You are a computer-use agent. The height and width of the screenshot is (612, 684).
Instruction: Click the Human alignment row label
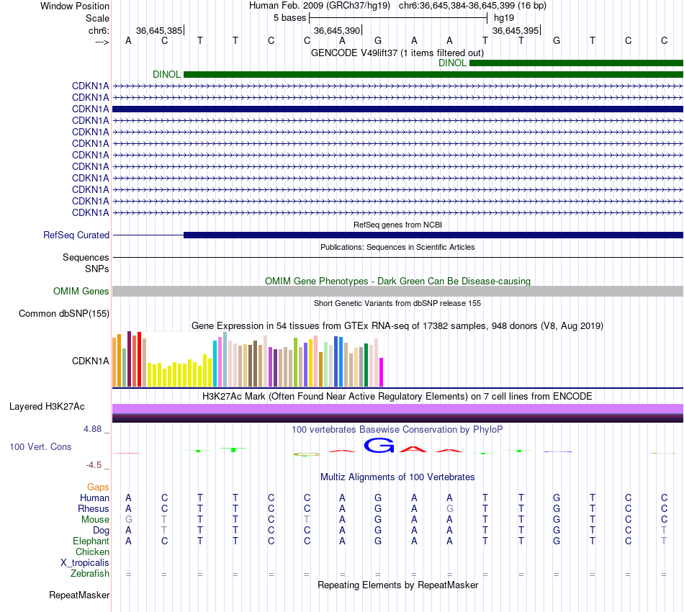click(x=94, y=498)
